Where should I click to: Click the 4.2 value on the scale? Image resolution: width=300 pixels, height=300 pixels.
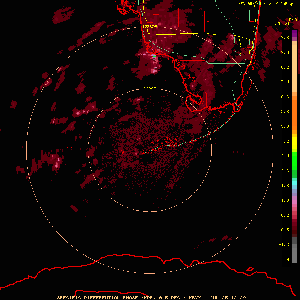click(285, 141)
